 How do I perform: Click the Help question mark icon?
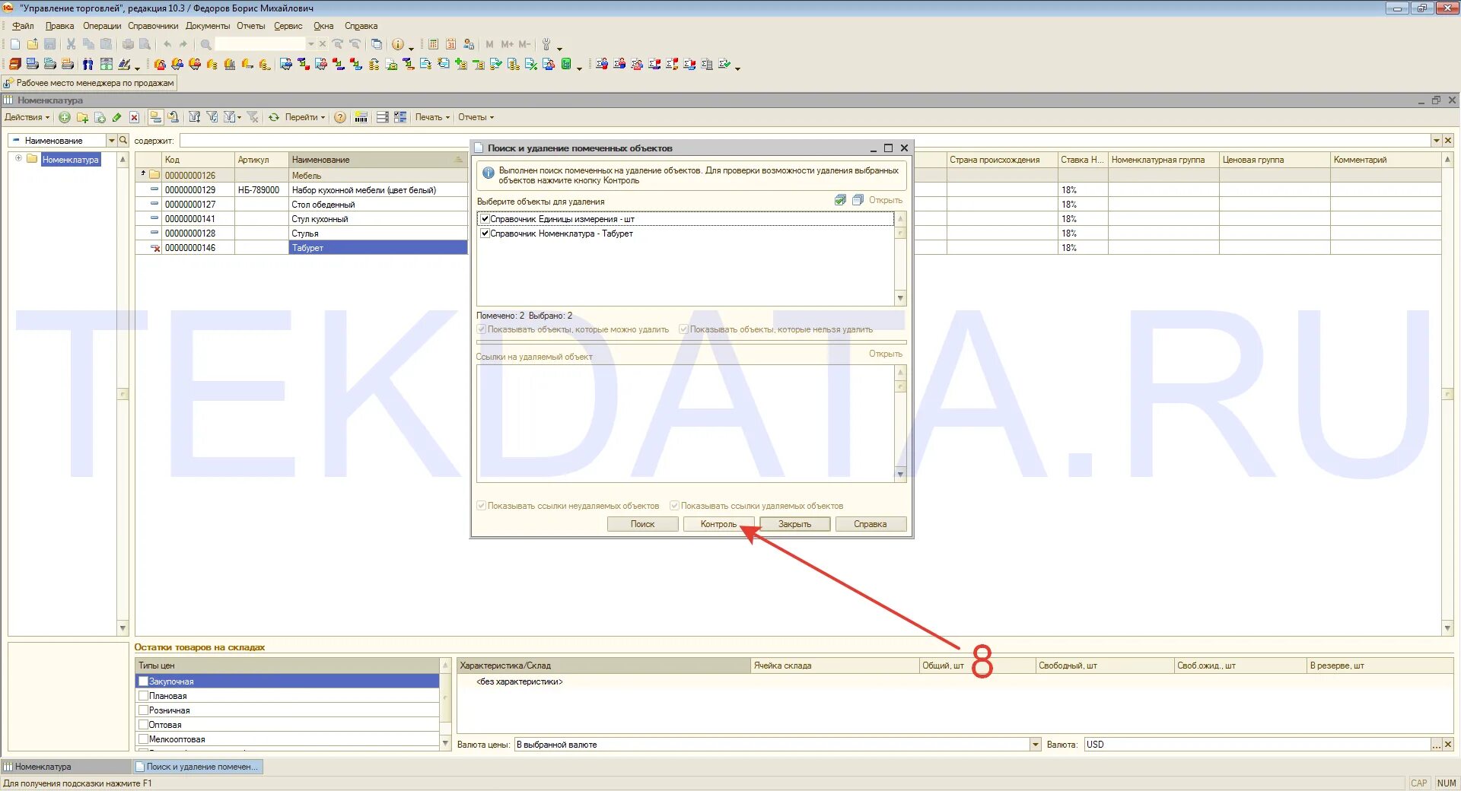pyautogui.click(x=340, y=117)
